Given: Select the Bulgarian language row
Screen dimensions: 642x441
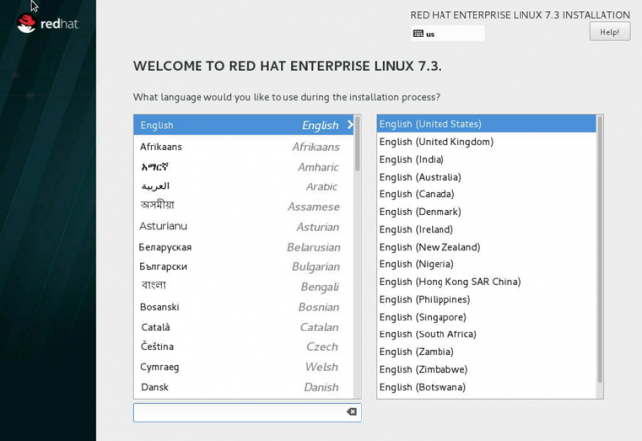Looking at the screenshot, I should [244, 266].
